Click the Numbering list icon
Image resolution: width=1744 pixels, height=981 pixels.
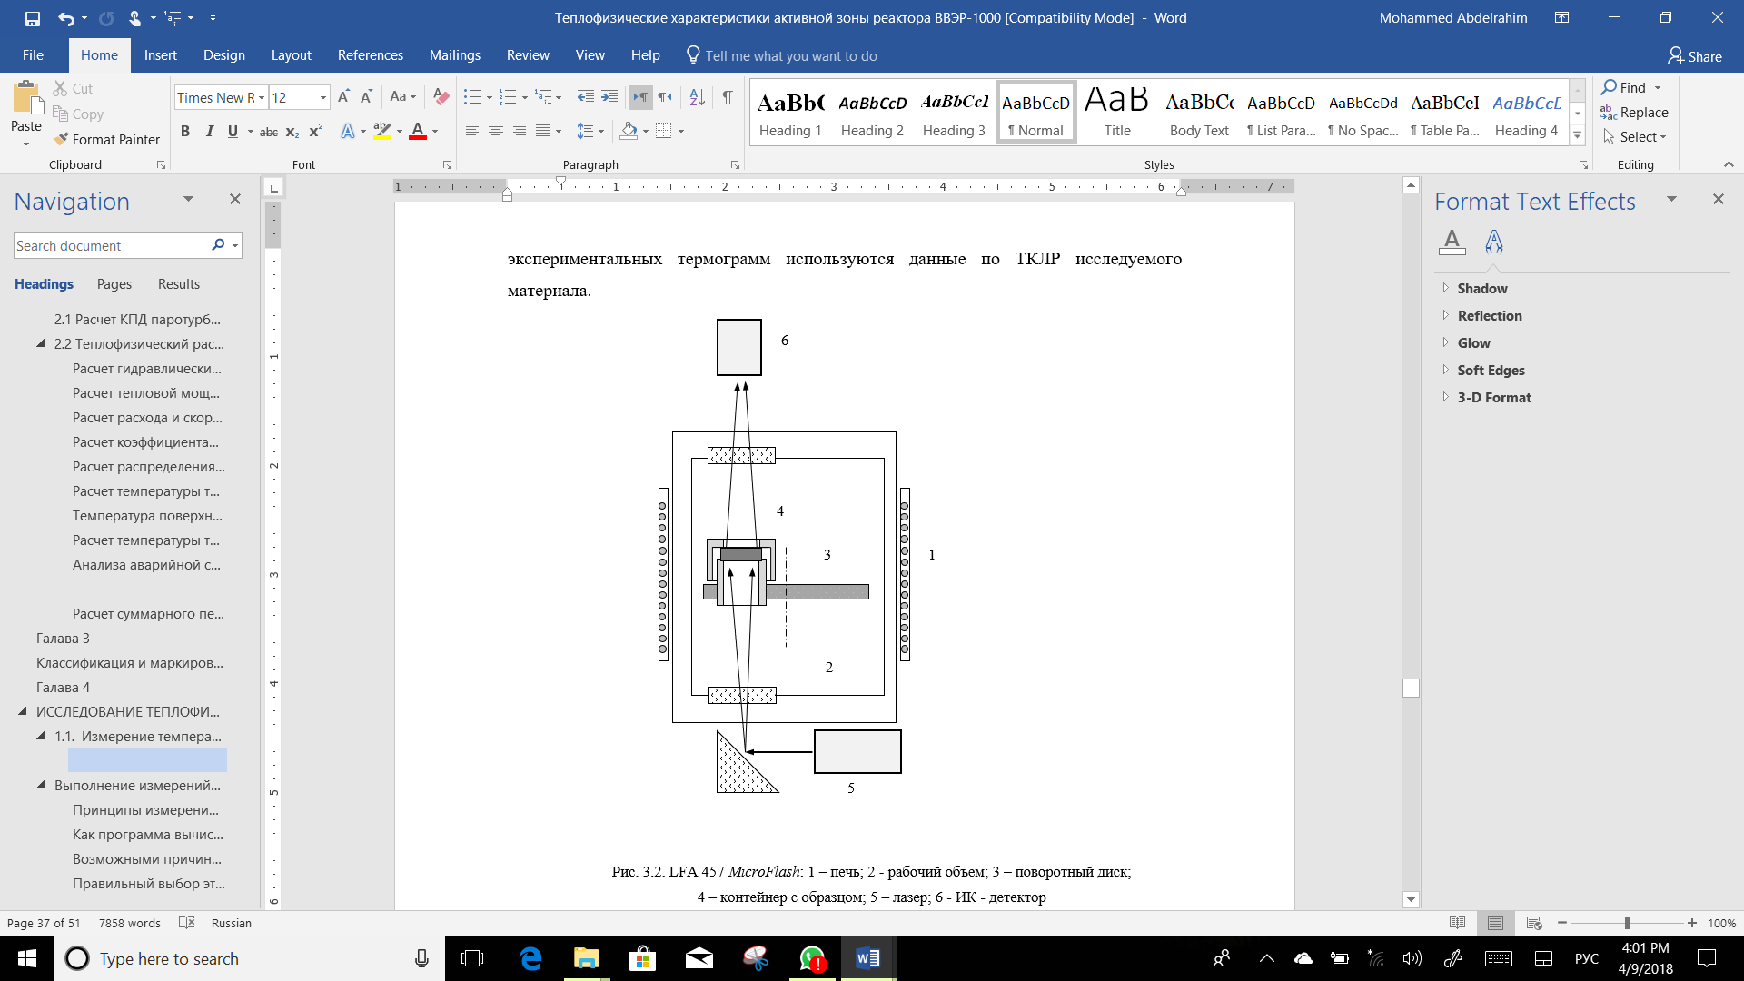pos(508,97)
